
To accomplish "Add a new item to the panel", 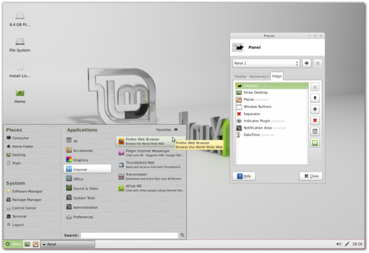I will [315, 109].
